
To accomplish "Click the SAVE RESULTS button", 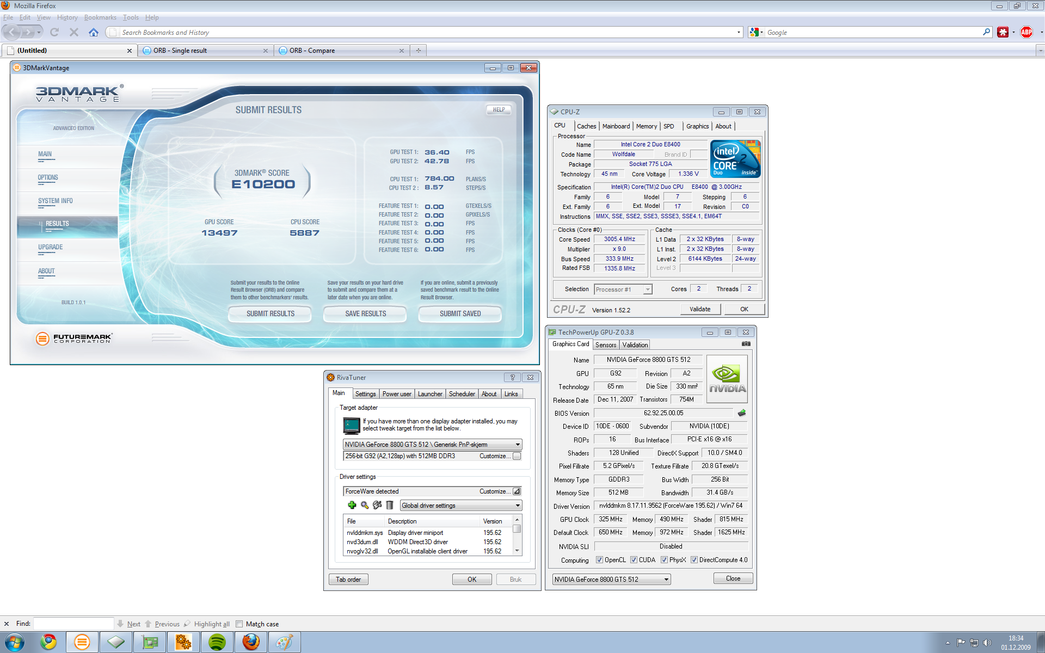I will (x=365, y=313).
